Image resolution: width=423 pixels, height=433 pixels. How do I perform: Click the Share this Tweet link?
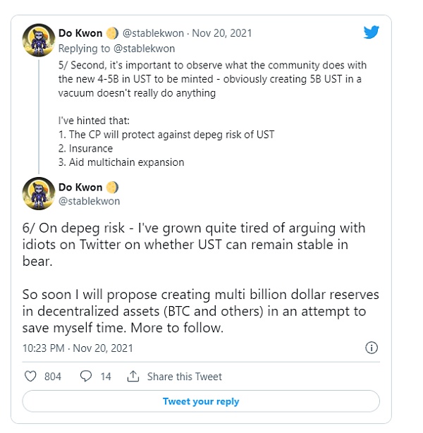184,377
